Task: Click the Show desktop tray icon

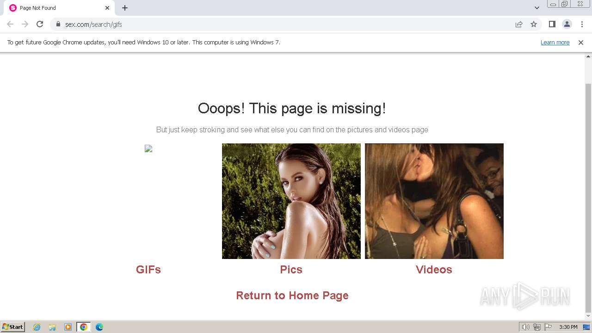Action: [x=586, y=327]
